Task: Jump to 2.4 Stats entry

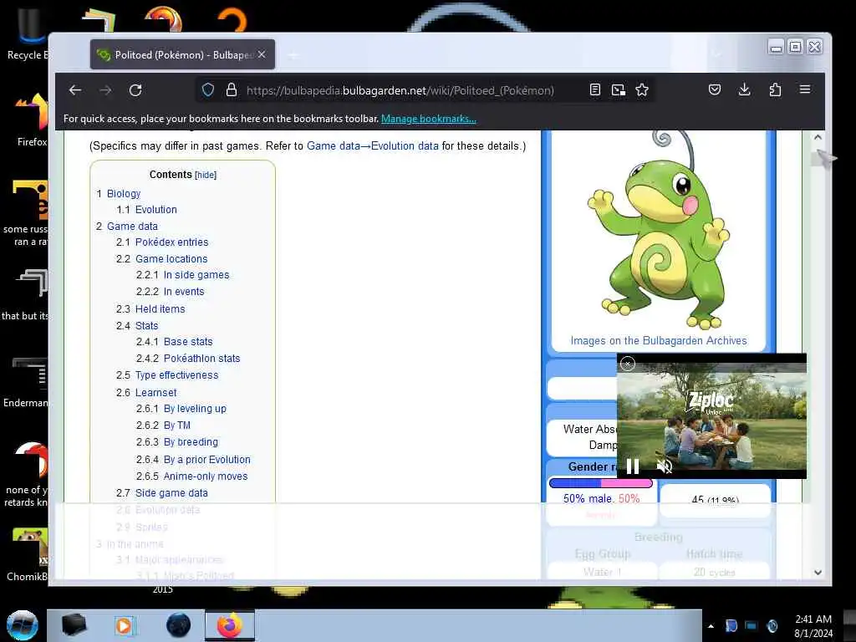Action: point(146,326)
